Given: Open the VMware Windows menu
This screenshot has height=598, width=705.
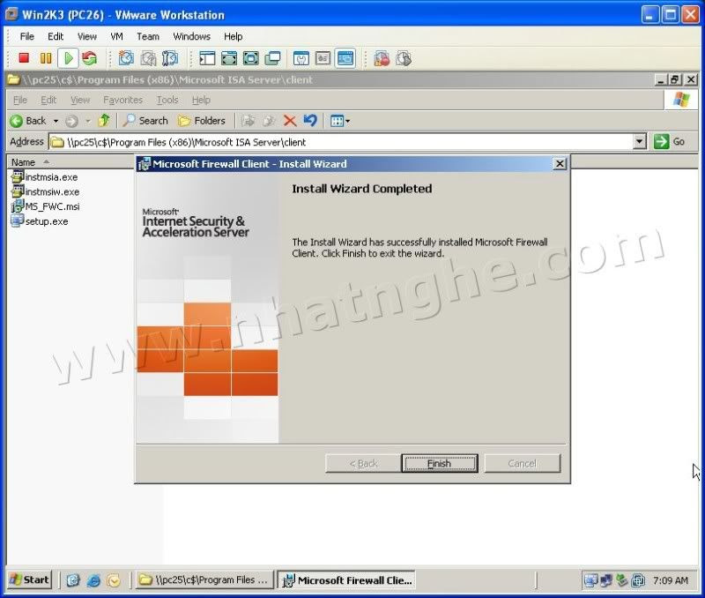Looking at the screenshot, I should tap(191, 36).
